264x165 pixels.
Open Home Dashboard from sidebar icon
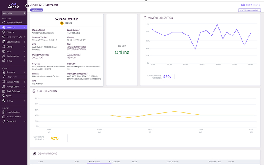(x=3, y=22)
